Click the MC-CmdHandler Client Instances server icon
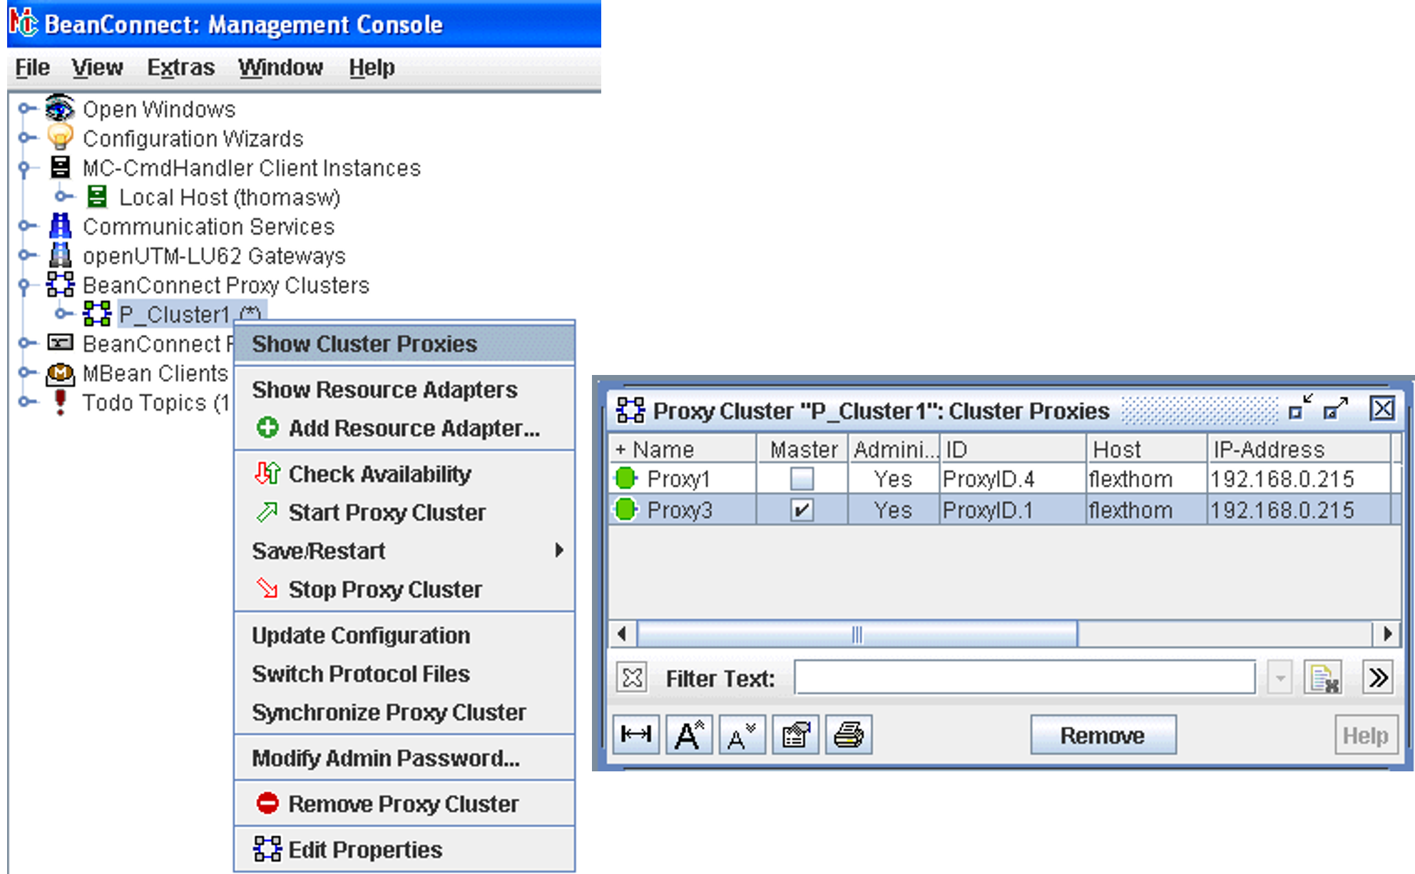Viewport: 1415px width, 874px height. 60,167
